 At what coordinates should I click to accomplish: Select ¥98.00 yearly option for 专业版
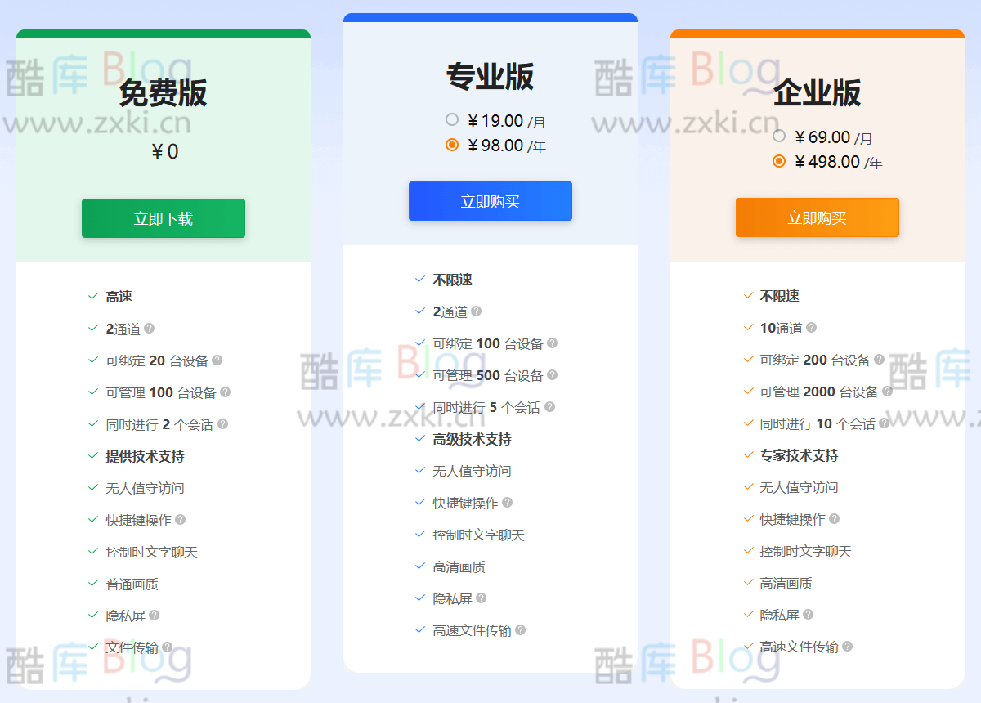point(451,145)
